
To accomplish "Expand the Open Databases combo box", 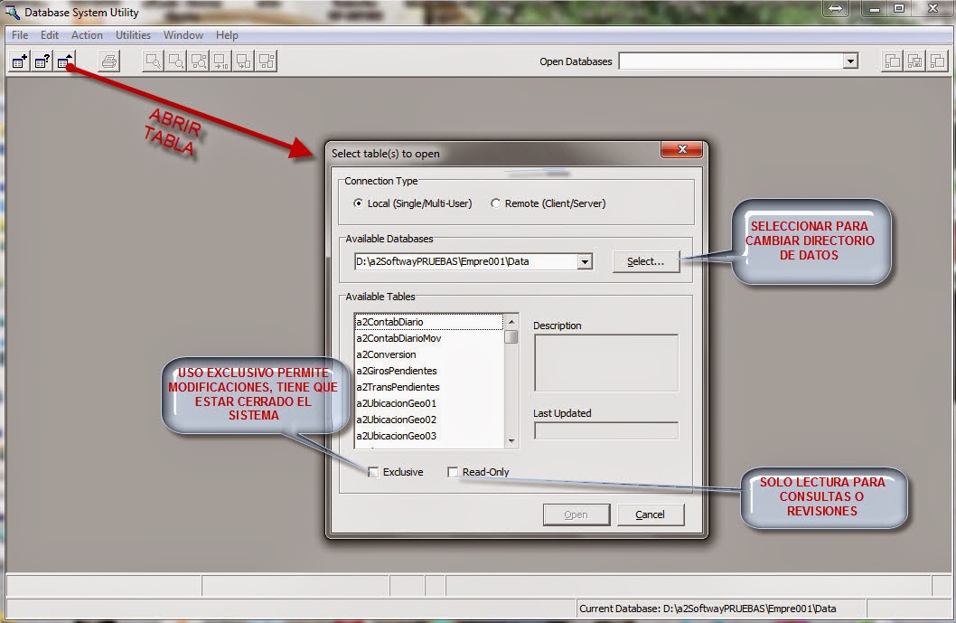I will click(x=850, y=61).
